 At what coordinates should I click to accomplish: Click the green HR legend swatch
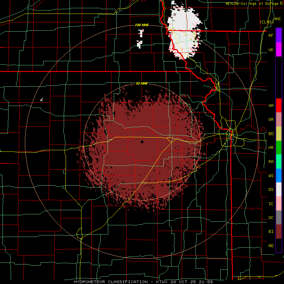click(279, 148)
